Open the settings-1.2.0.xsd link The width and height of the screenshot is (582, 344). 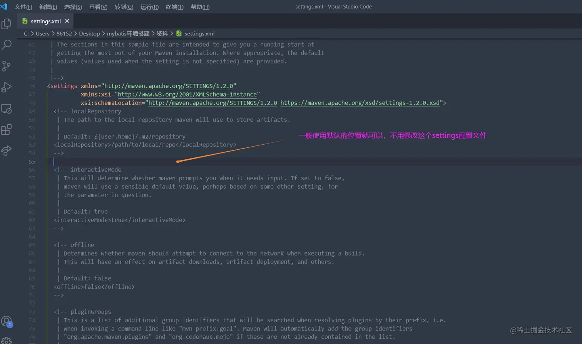point(360,103)
